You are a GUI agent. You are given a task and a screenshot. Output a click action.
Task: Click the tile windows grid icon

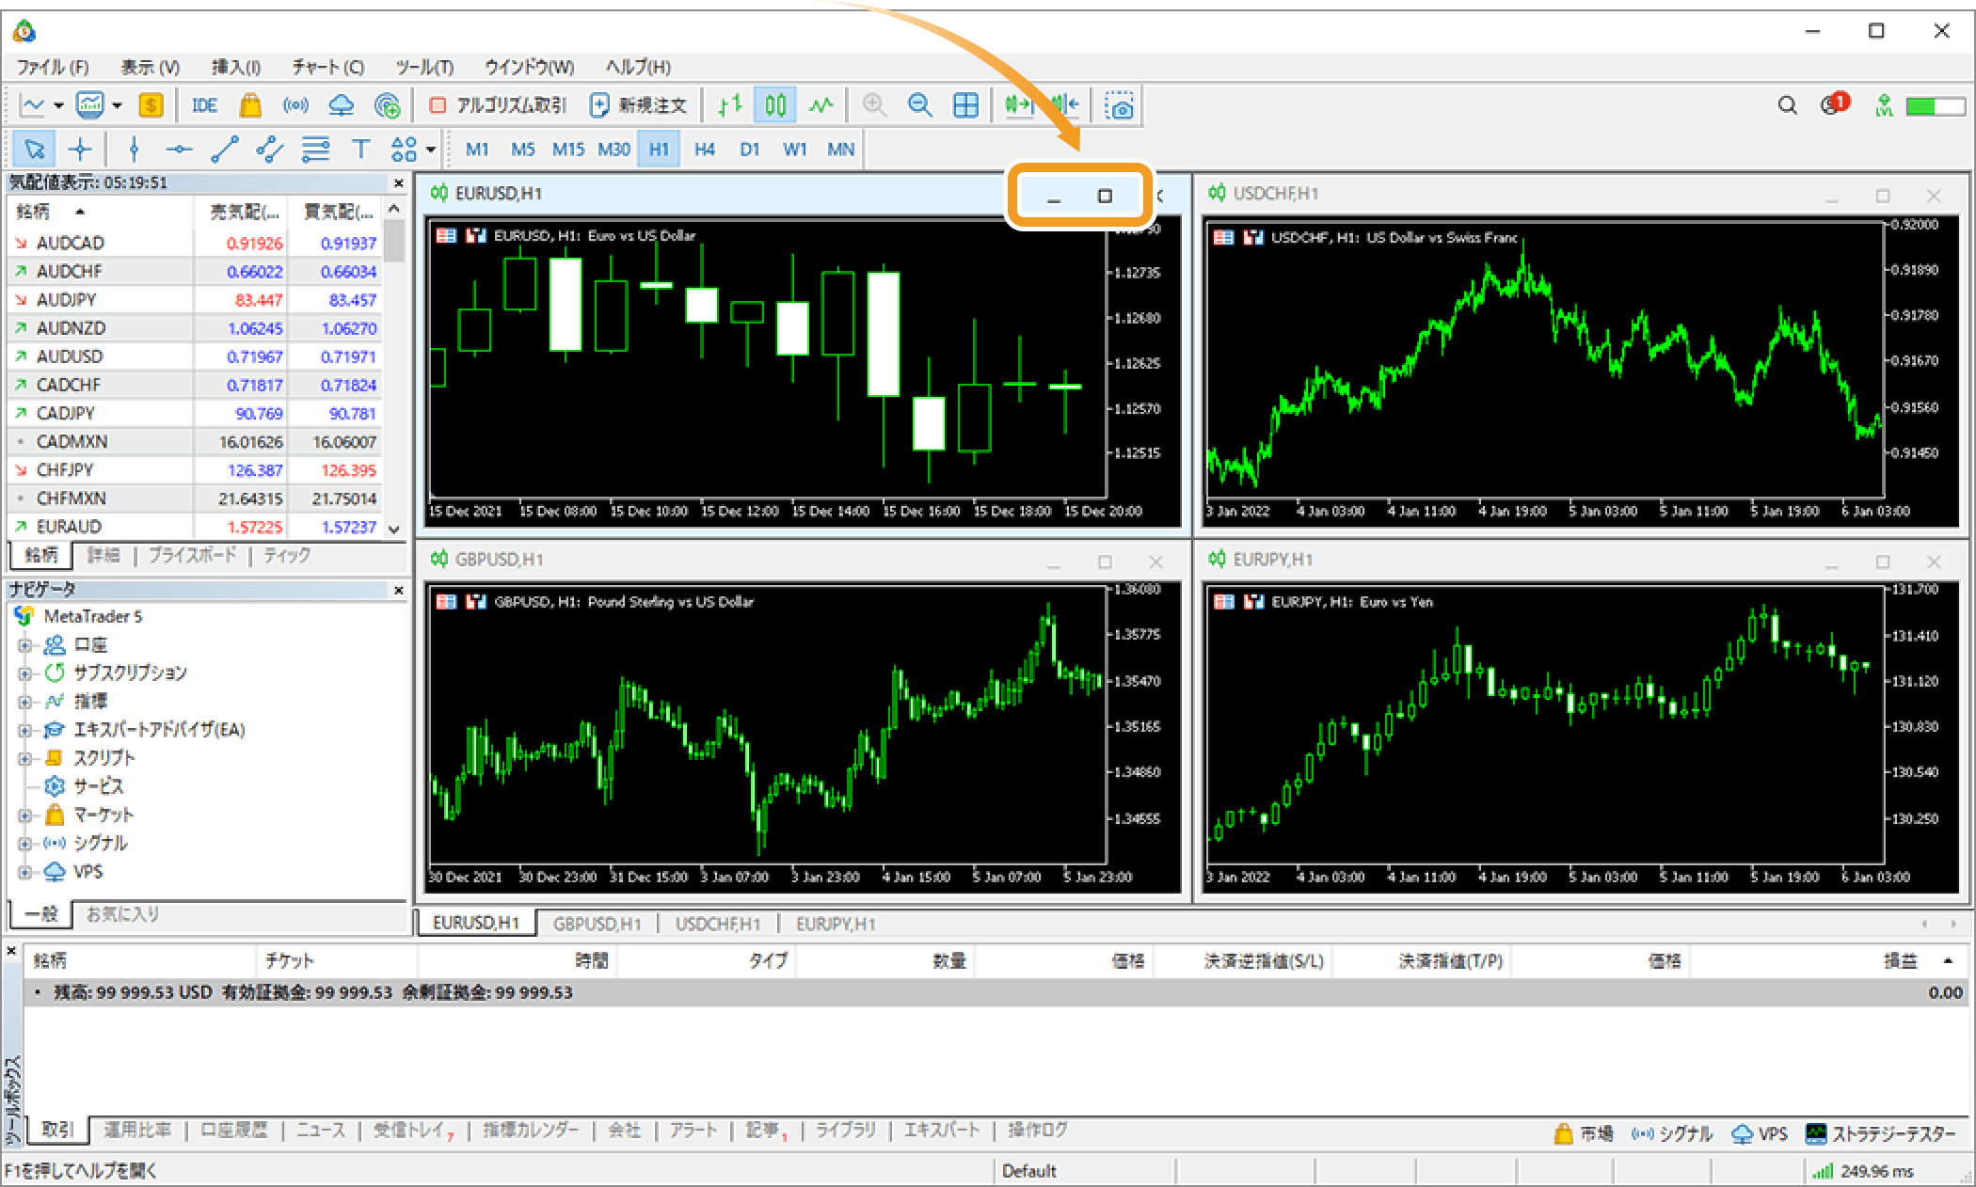click(965, 105)
